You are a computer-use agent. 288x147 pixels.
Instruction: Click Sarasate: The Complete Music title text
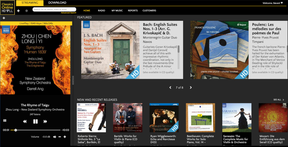point(235,139)
